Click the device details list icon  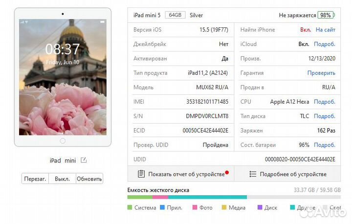click(253, 174)
